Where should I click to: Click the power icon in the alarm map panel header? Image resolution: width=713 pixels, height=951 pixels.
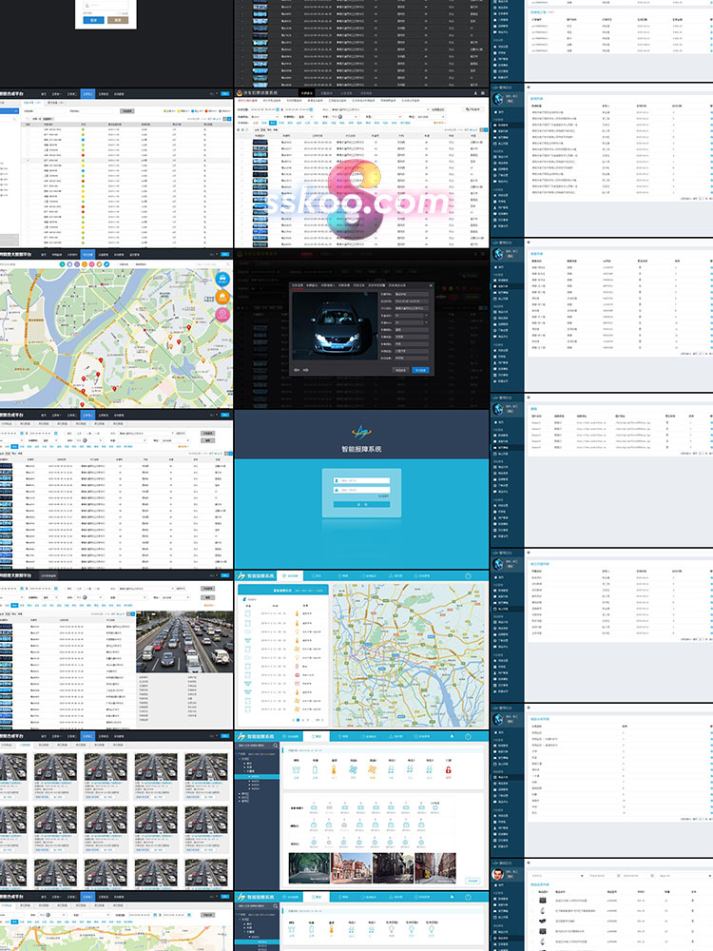tap(468, 575)
